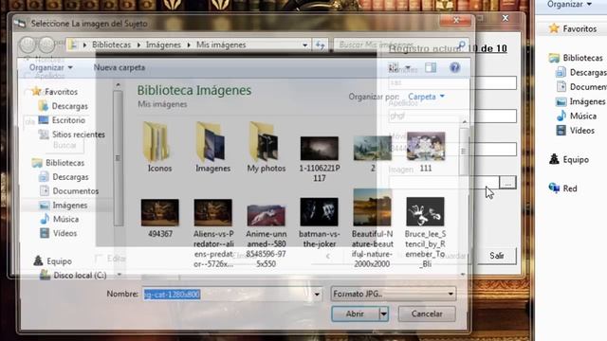Open the Iconos folder
Image resolution: width=607 pixels, height=341 pixels.
[159, 147]
